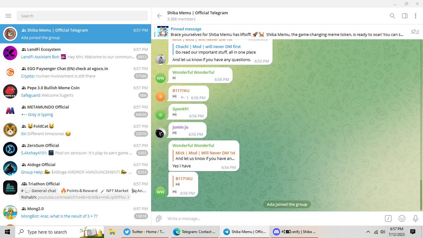Screen dimensions: 423x238
Task: Open the Mong2.0 chat row
Action: coord(75,212)
